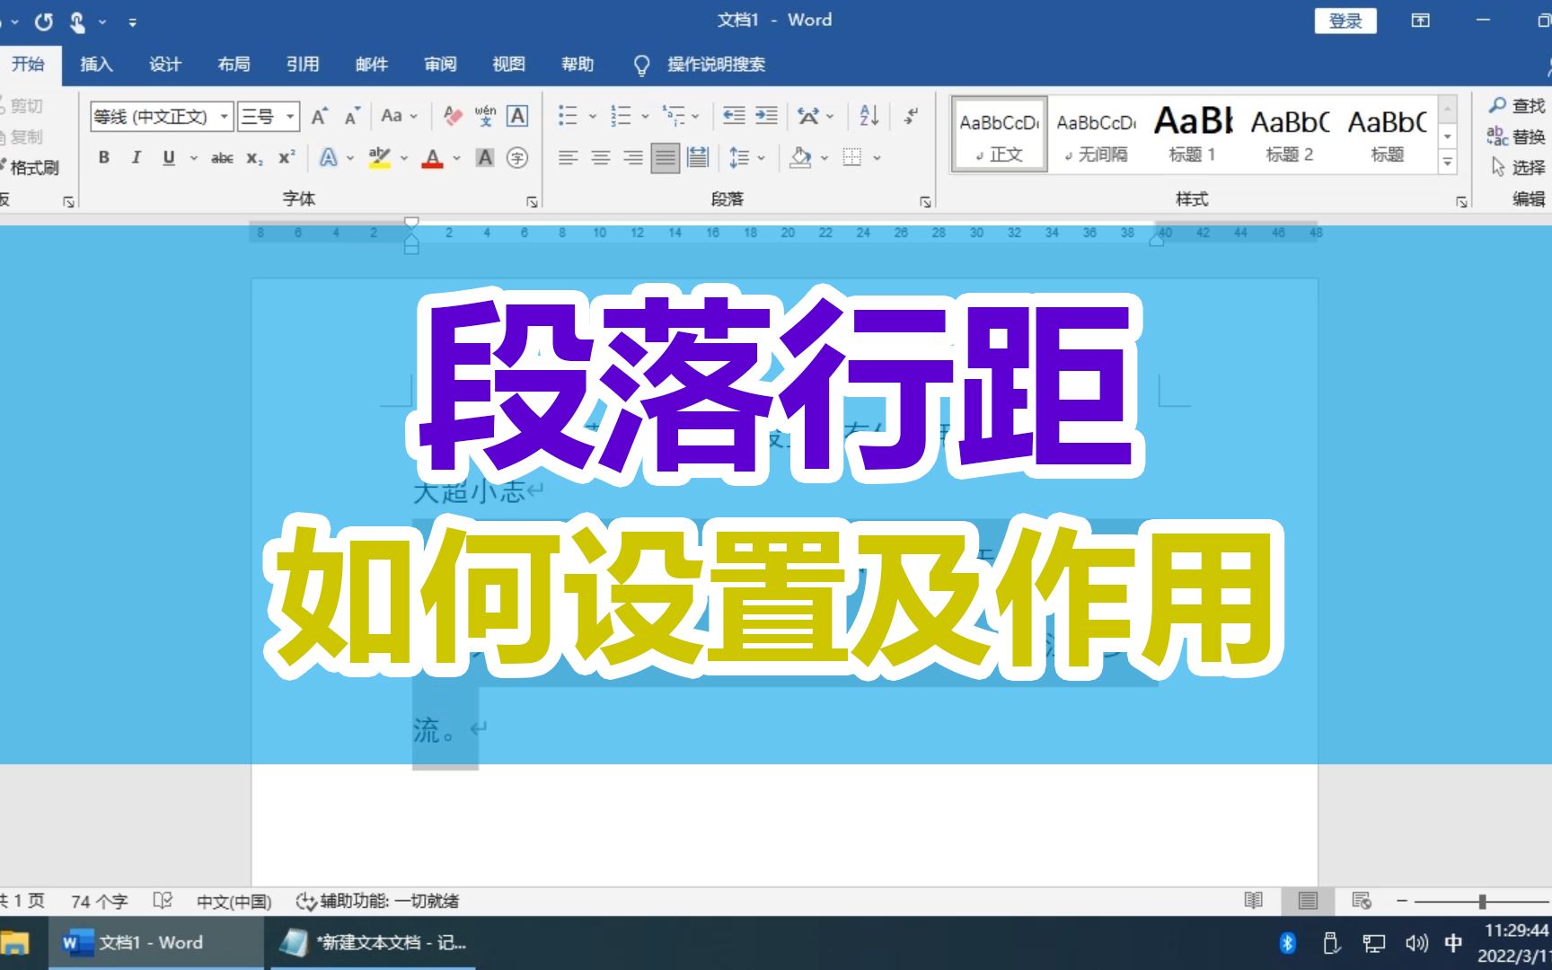Click the Line and Paragraph Spacing icon
Image resolution: width=1552 pixels, height=970 pixels.
tap(739, 158)
